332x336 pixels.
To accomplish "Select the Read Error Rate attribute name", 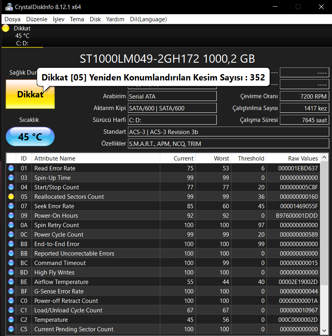I will click(55, 168).
